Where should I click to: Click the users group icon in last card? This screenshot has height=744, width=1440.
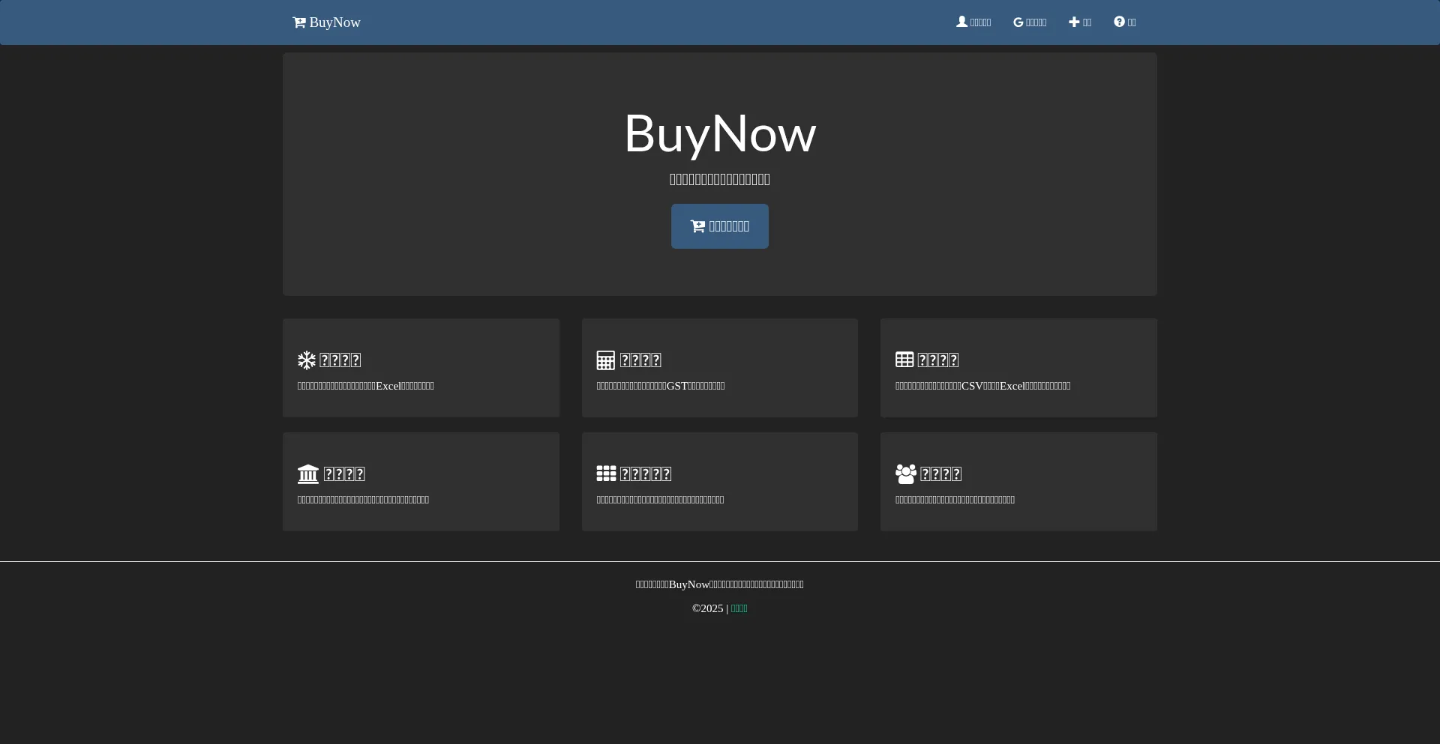tap(905, 474)
